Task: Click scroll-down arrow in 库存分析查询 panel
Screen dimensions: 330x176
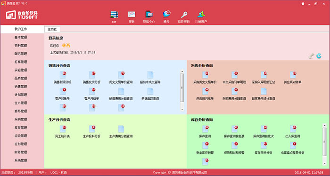Action: (324, 163)
